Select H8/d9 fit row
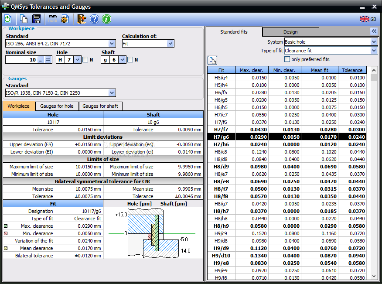This screenshot has height=284, width=382. pyautogui.click(x=287, y=167)
